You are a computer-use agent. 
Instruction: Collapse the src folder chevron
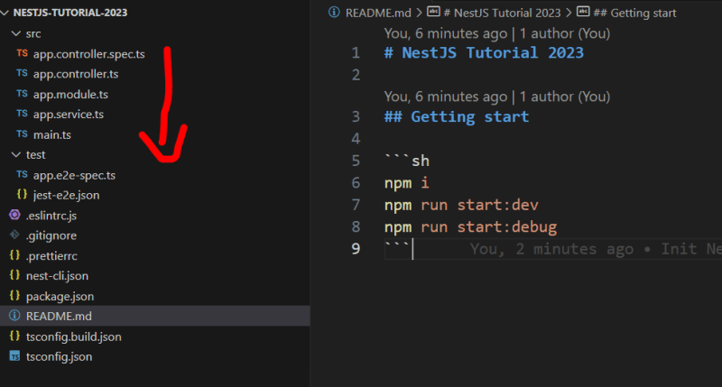click(x=16, y=33)
